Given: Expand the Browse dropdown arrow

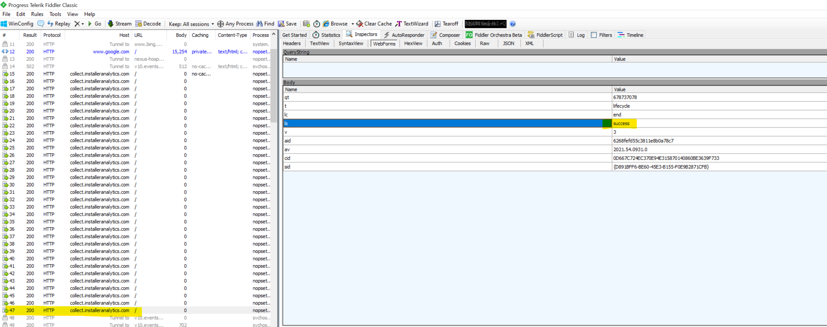Looking at the screenshot, I should click(353, 24).
